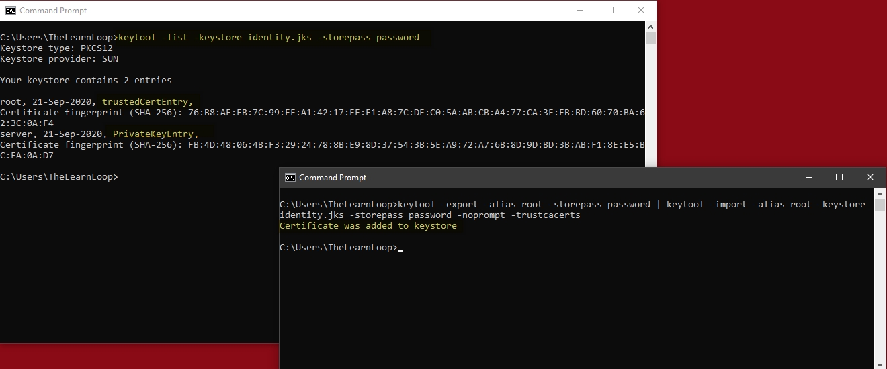Click 'Keystore type: PKCS12' line
The width and height of the screenshot is (887, 369).
tap(56, 48)
